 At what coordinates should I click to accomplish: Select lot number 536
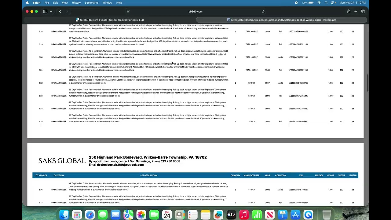(x=41, y=190)
